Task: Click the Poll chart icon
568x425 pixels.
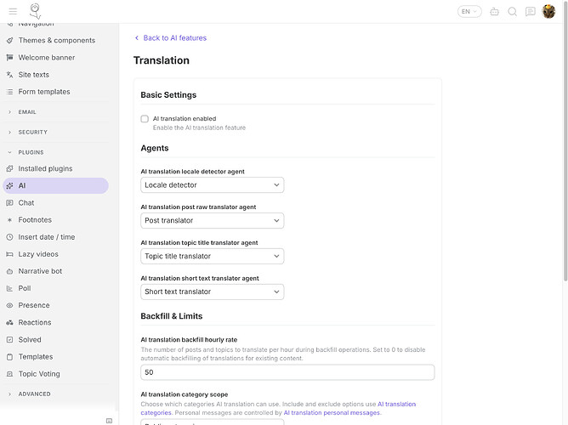Action: click(10, 288)
